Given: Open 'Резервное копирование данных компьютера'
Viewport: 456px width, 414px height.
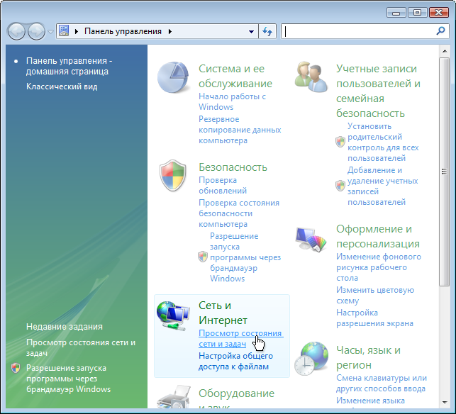Looking at the screenshot, I should [240, 130].
